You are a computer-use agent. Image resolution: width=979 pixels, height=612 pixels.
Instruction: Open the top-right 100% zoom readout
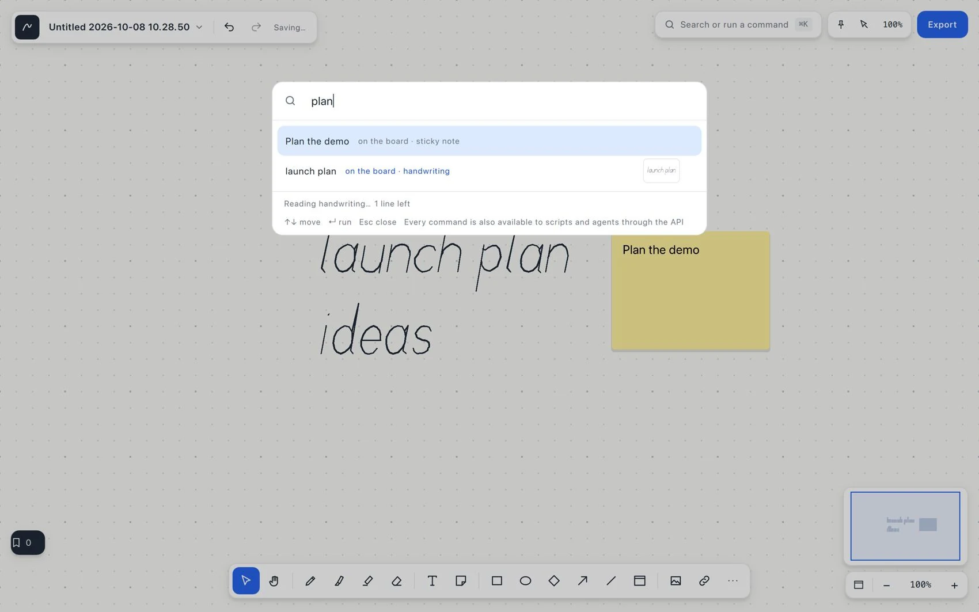click(893, 24)
